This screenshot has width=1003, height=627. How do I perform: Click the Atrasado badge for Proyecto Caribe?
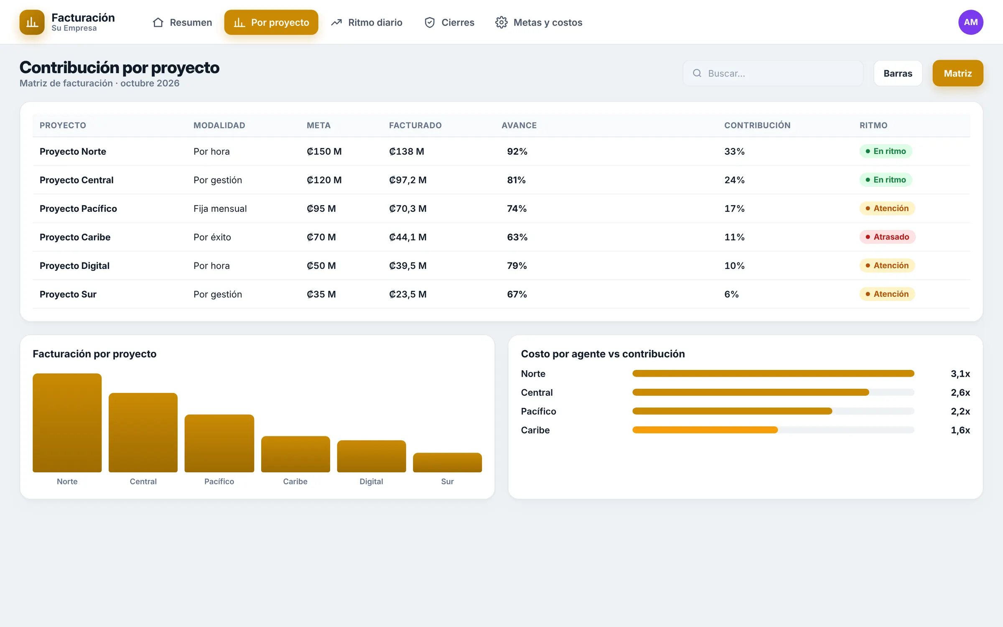tap(887, 237)
